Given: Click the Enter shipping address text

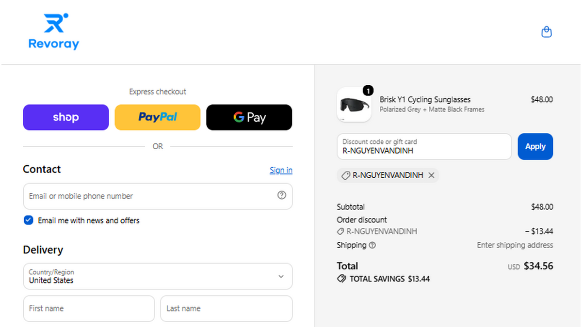Looking at the screenshot, I should pos(515,245).
